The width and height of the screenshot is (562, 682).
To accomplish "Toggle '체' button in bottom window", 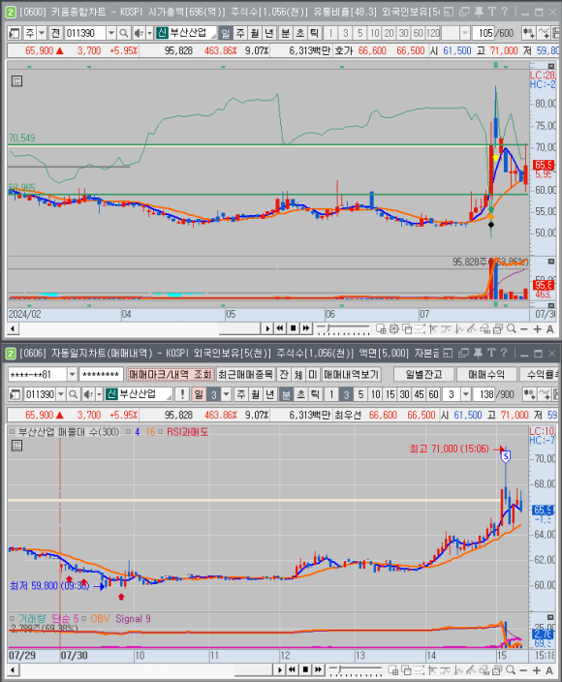I will [x=298, y=374].
